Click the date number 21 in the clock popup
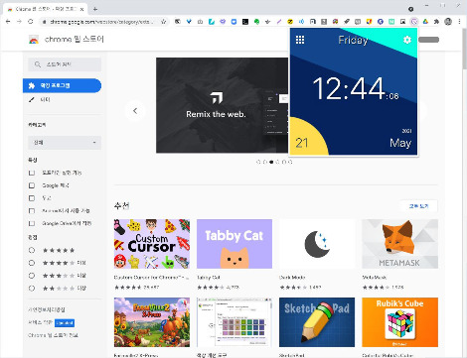The height and width of the screenshot is (358, 467). click(x=302, y=143)
